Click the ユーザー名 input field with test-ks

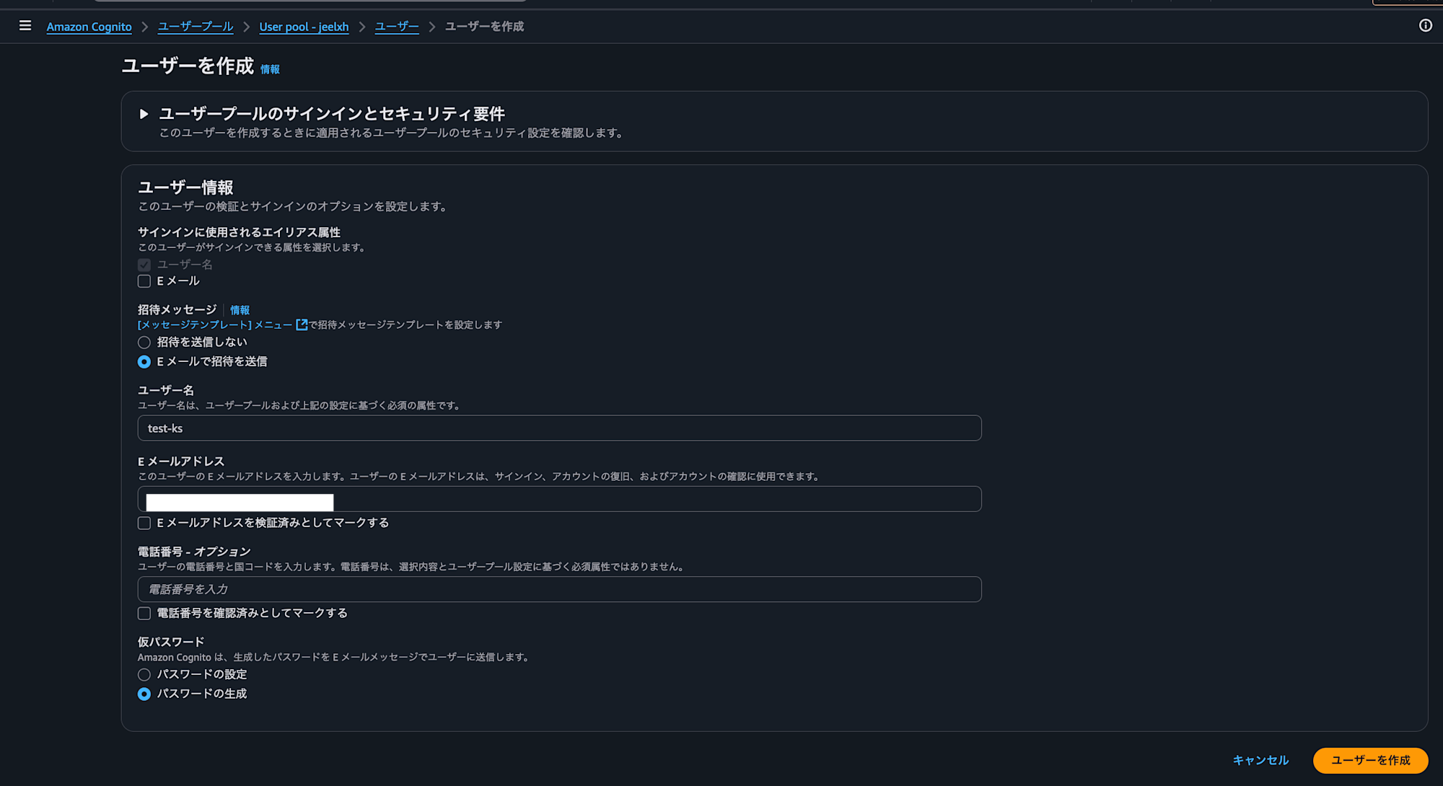[x=559, y=428]
